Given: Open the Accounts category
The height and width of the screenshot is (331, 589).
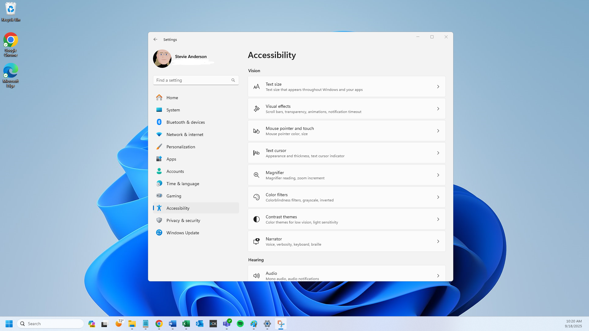Looking at the screenshot, I should (x=196, y=171).
